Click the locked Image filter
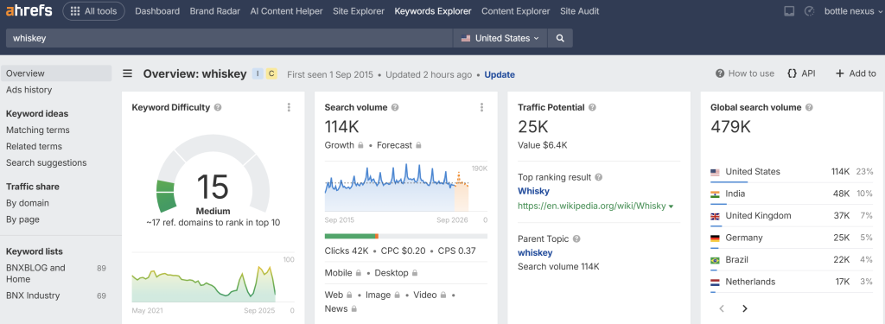 click(x=383, y=295)
